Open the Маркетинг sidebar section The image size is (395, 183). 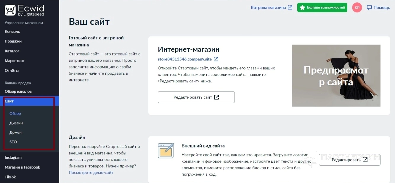(x=15, y=61)
